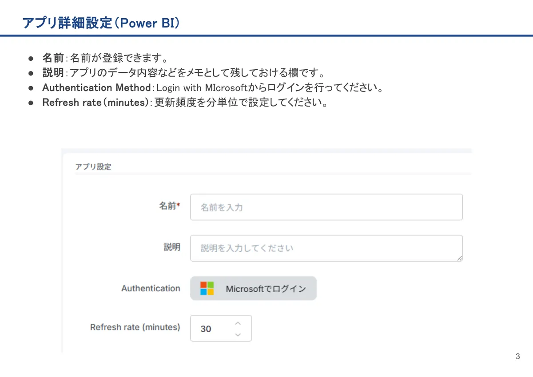Increase Refresh rate with up arrow
The width and height of the screenshot is (533, 377).
coord(238,323)
